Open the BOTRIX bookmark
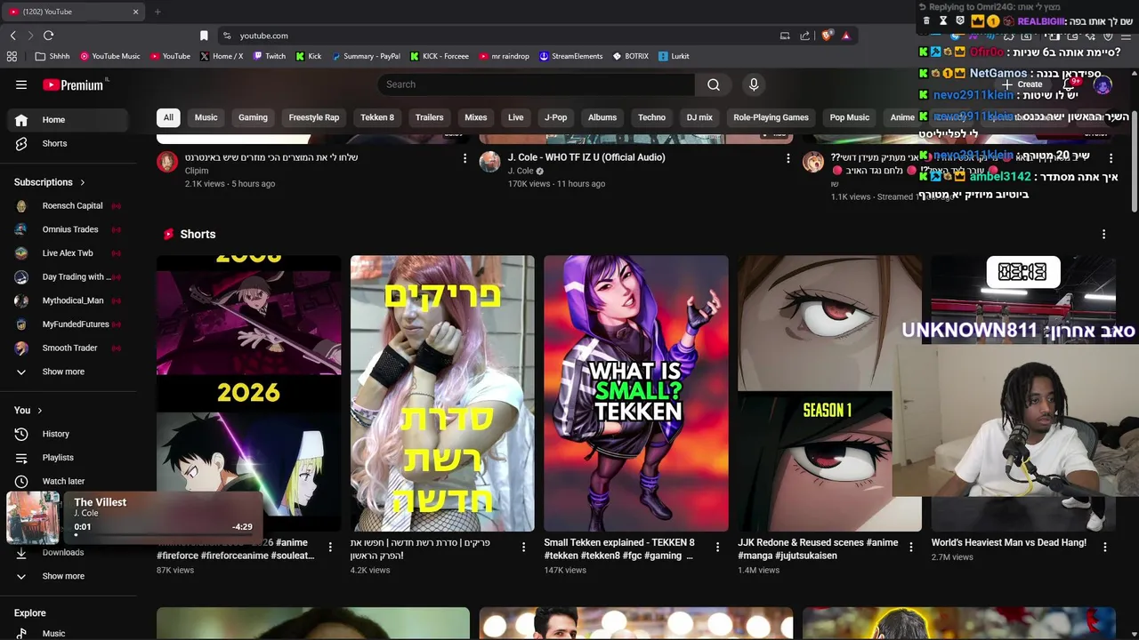 [x=631, y=56]
